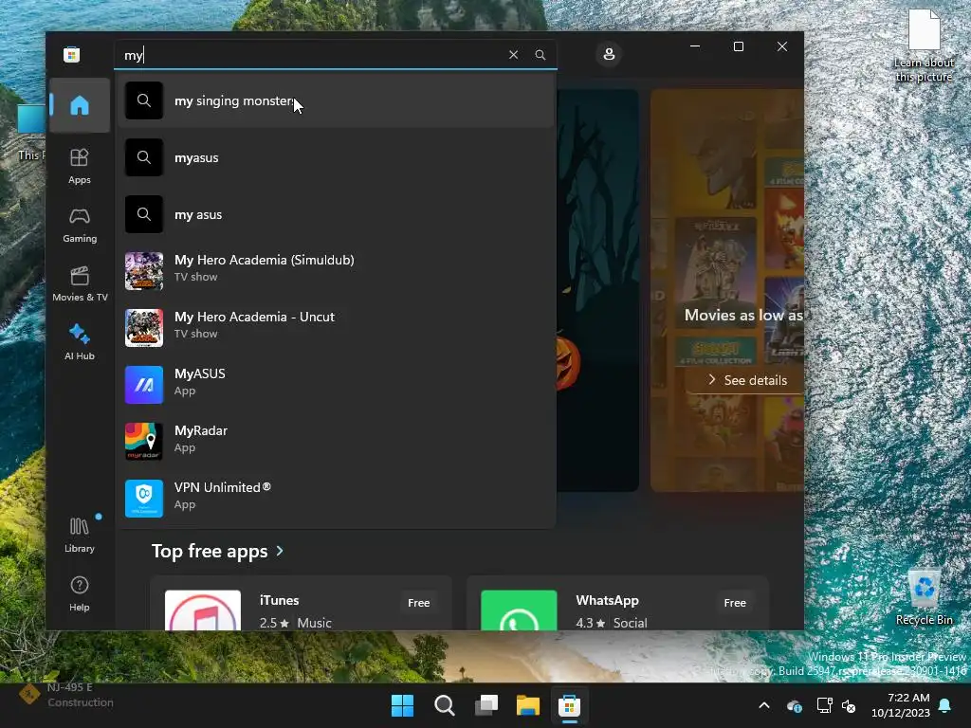Open the MyASUS app result
Screen dimensions: 971x728
point(335,385)
